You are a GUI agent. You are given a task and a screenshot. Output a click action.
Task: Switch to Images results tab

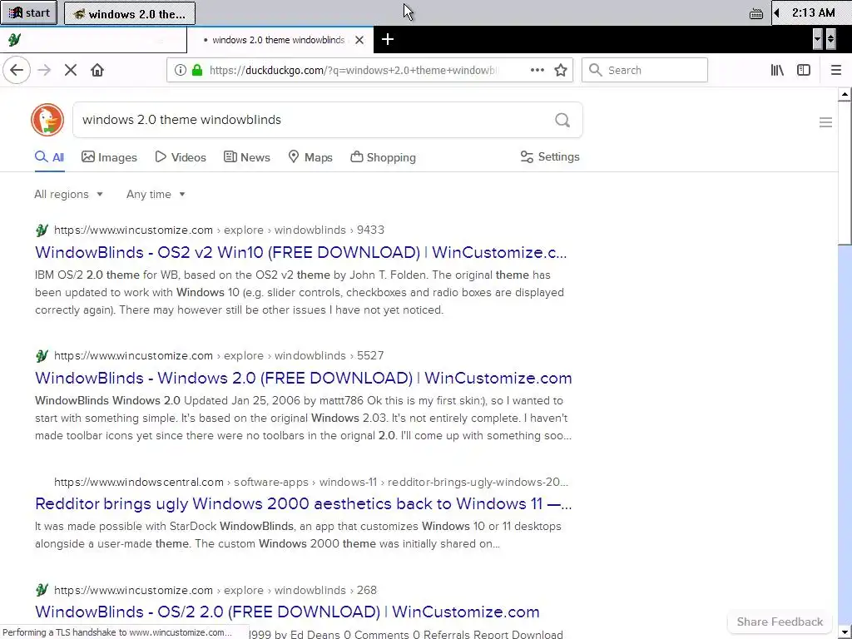click(109, 157)
